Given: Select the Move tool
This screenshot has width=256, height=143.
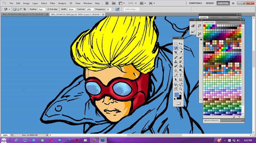Looking at the screenshot, I should click(x=181, y=44).
